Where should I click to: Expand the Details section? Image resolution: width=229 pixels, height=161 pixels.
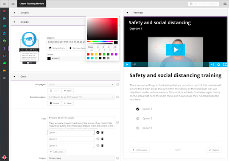click(14, 13)
